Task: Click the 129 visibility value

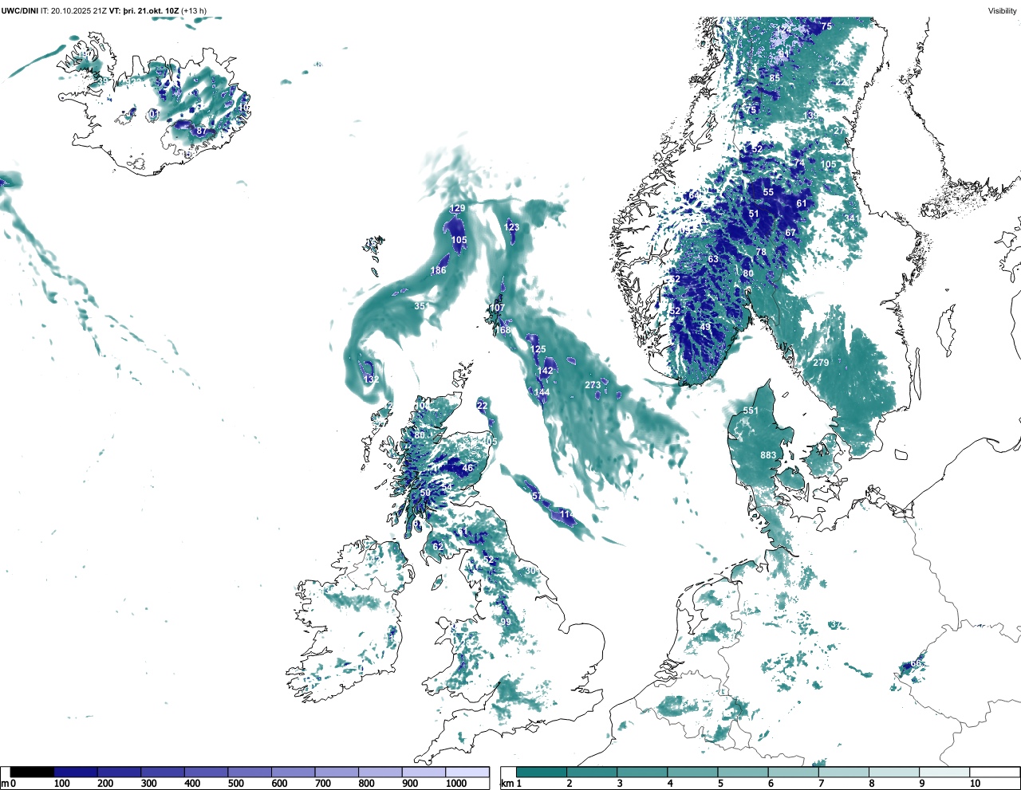Action: 457,209
